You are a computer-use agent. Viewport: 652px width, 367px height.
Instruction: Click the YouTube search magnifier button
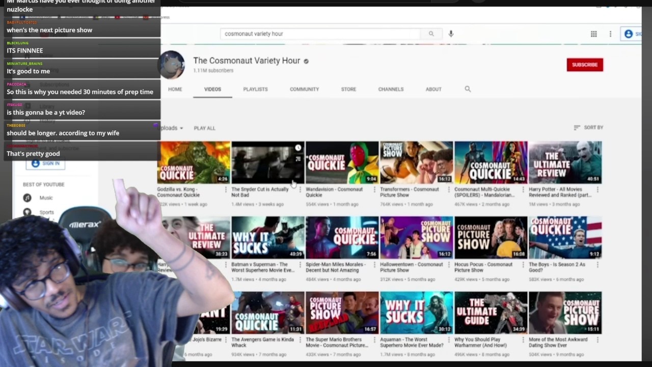click(431, 34)
